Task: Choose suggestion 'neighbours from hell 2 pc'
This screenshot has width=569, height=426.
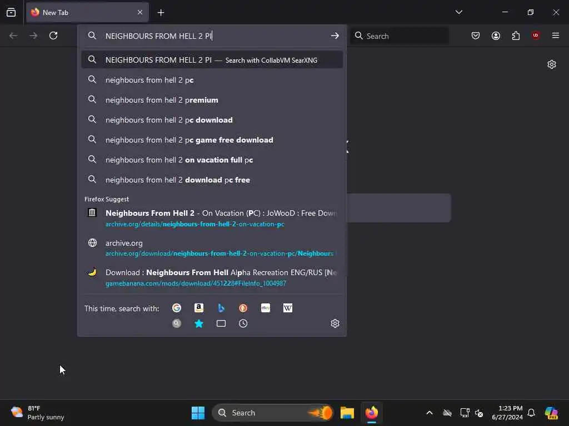Action: [212, 80]
